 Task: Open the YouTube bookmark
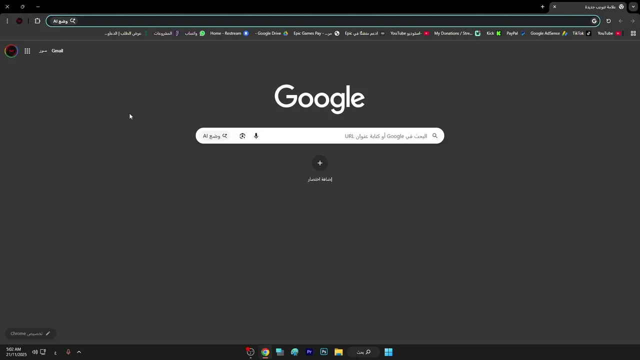coord(609,33)
